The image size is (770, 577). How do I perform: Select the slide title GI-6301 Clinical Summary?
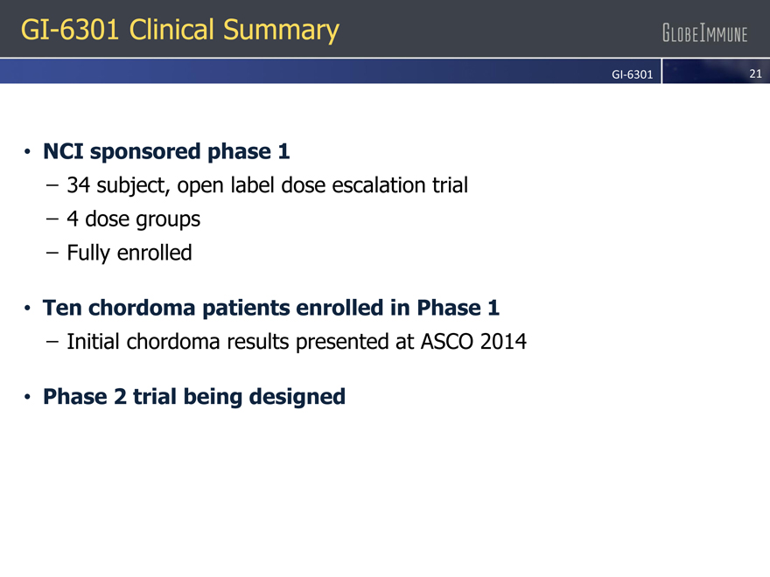[180, 31]
